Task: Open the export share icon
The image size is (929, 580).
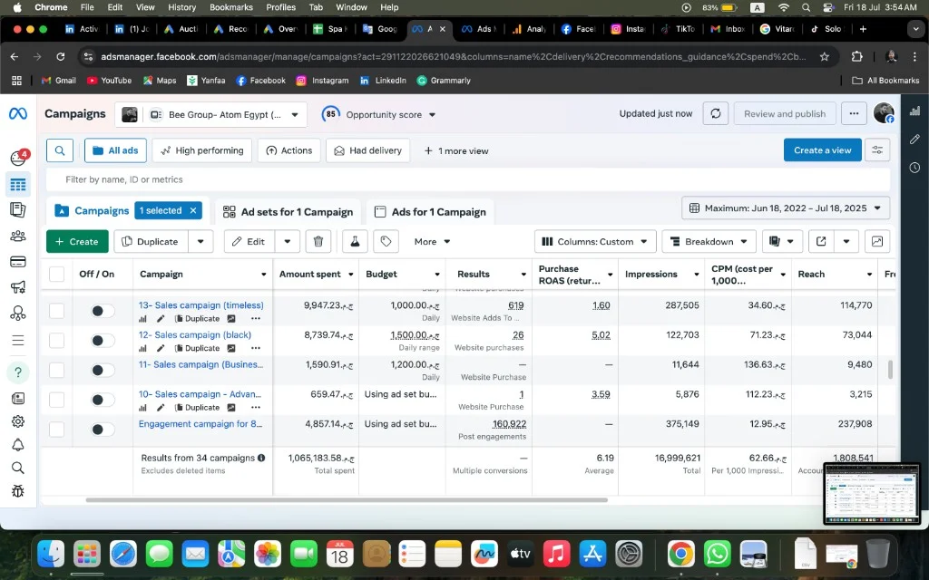Action: click(x=821, y=241)
